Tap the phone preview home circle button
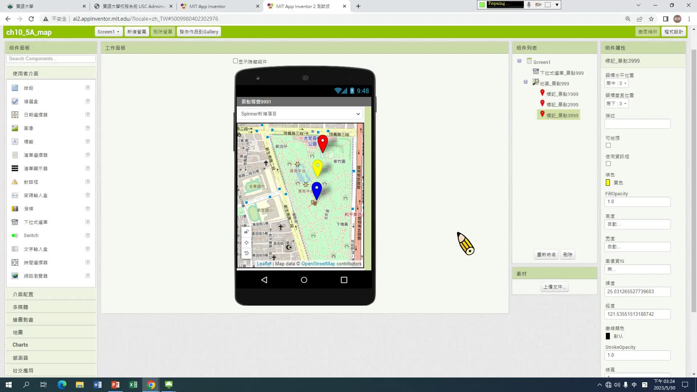697x392 pixels. (x=304, y=280)
